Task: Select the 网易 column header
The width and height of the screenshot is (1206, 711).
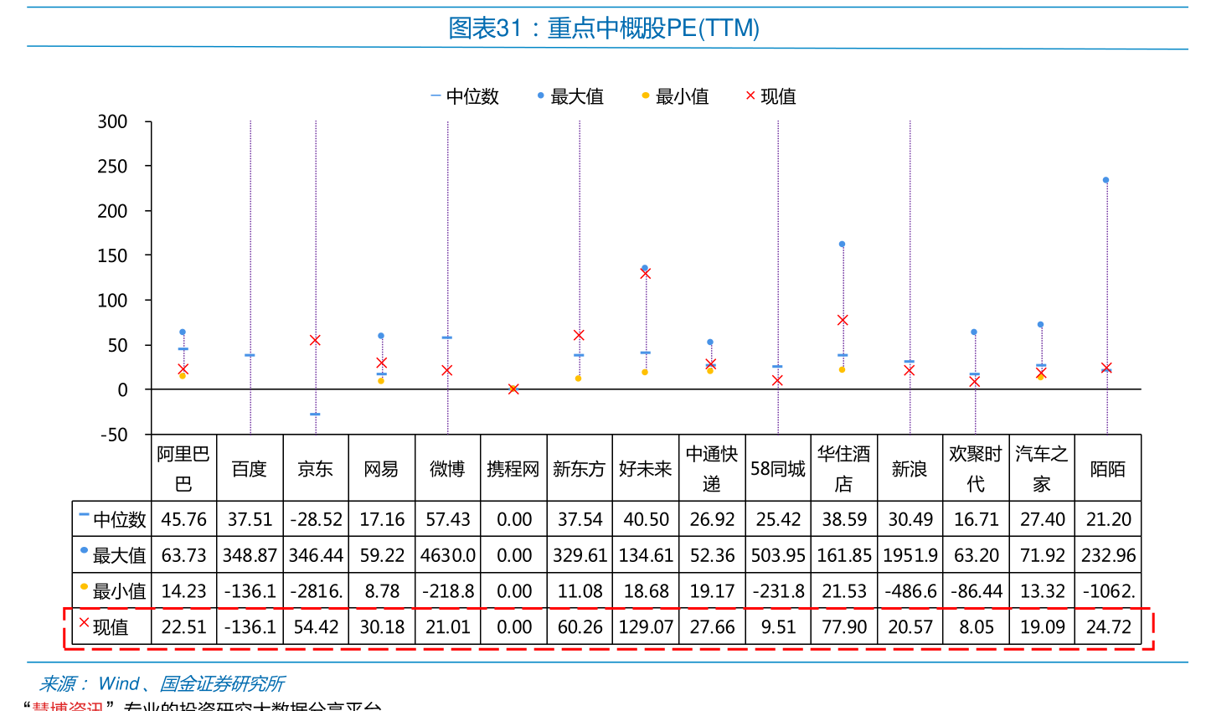Action: click(382, 469)
